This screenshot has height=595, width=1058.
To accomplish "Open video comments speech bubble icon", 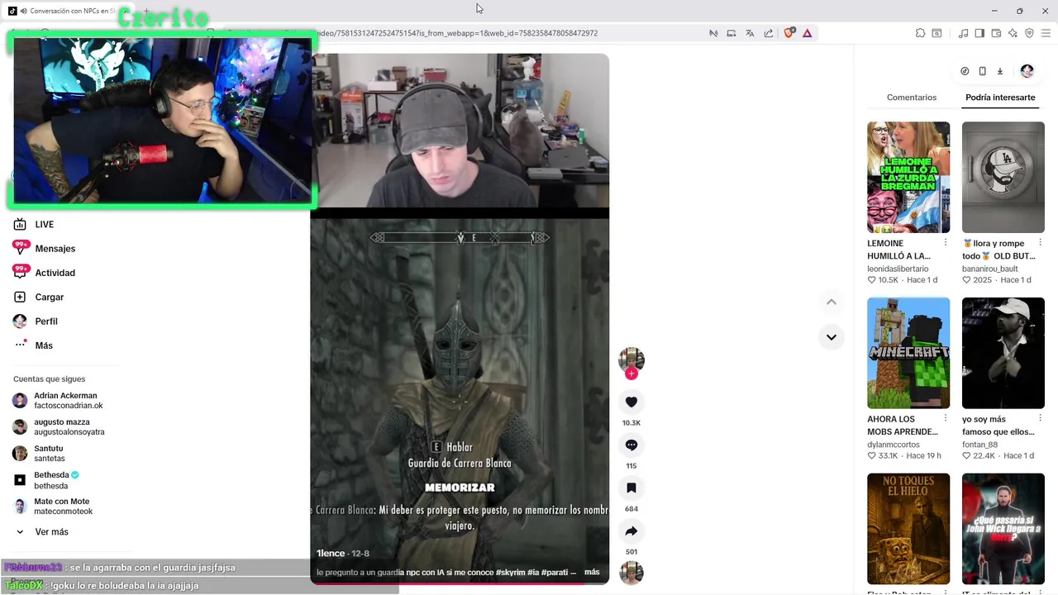I will [x=631, y=445].
